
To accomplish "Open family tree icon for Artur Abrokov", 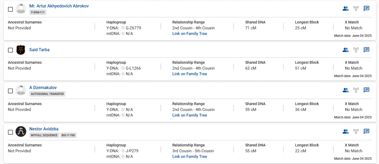I will tap(356, 8).
